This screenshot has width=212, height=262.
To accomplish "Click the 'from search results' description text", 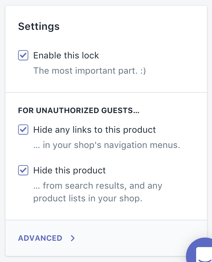I will 98,185.
